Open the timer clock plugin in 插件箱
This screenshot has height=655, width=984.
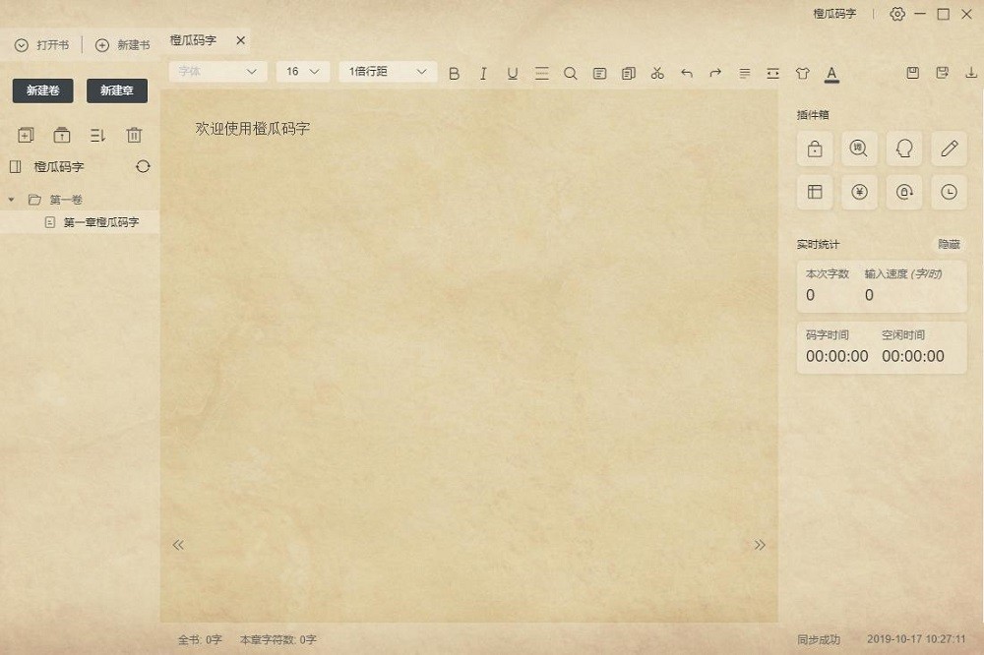click(948, 193)
